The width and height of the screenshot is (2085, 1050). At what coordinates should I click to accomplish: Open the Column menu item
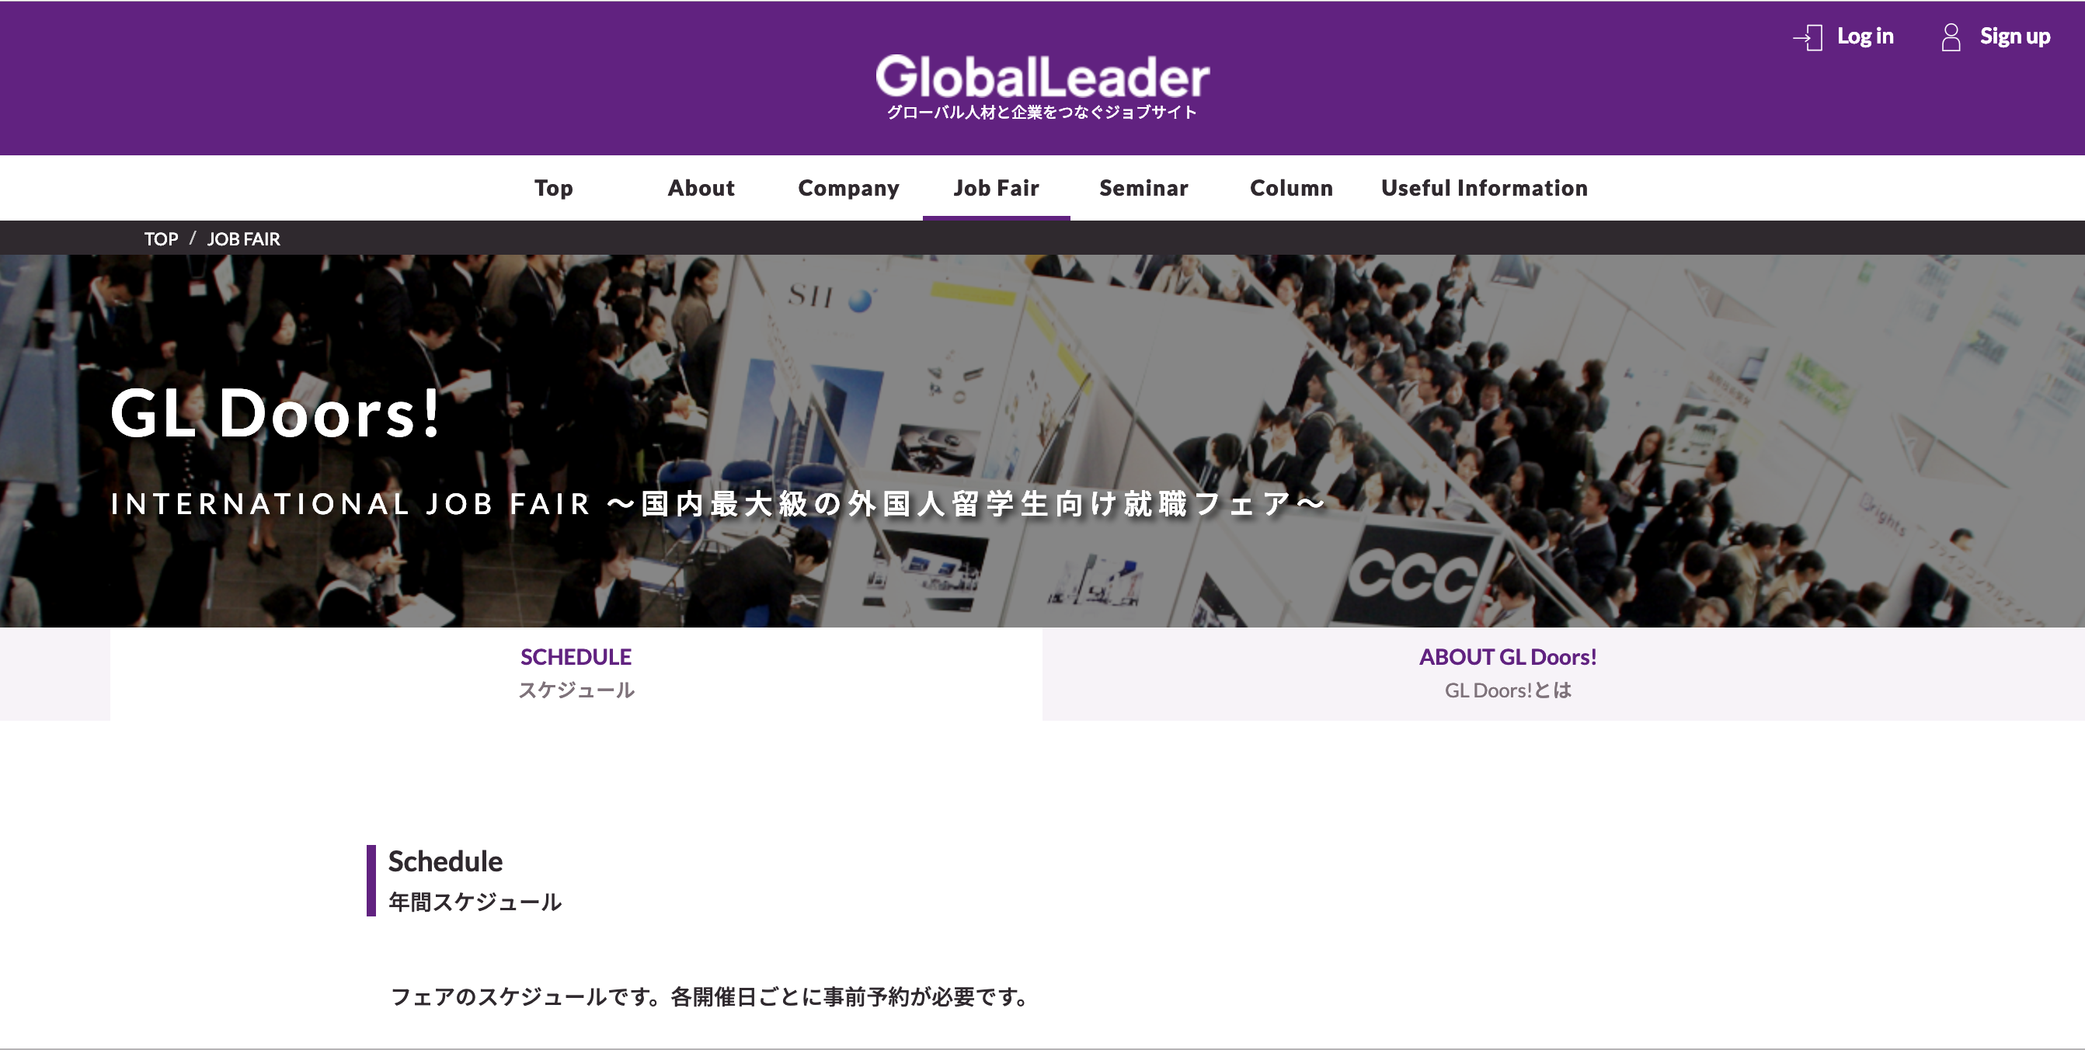1291,188
